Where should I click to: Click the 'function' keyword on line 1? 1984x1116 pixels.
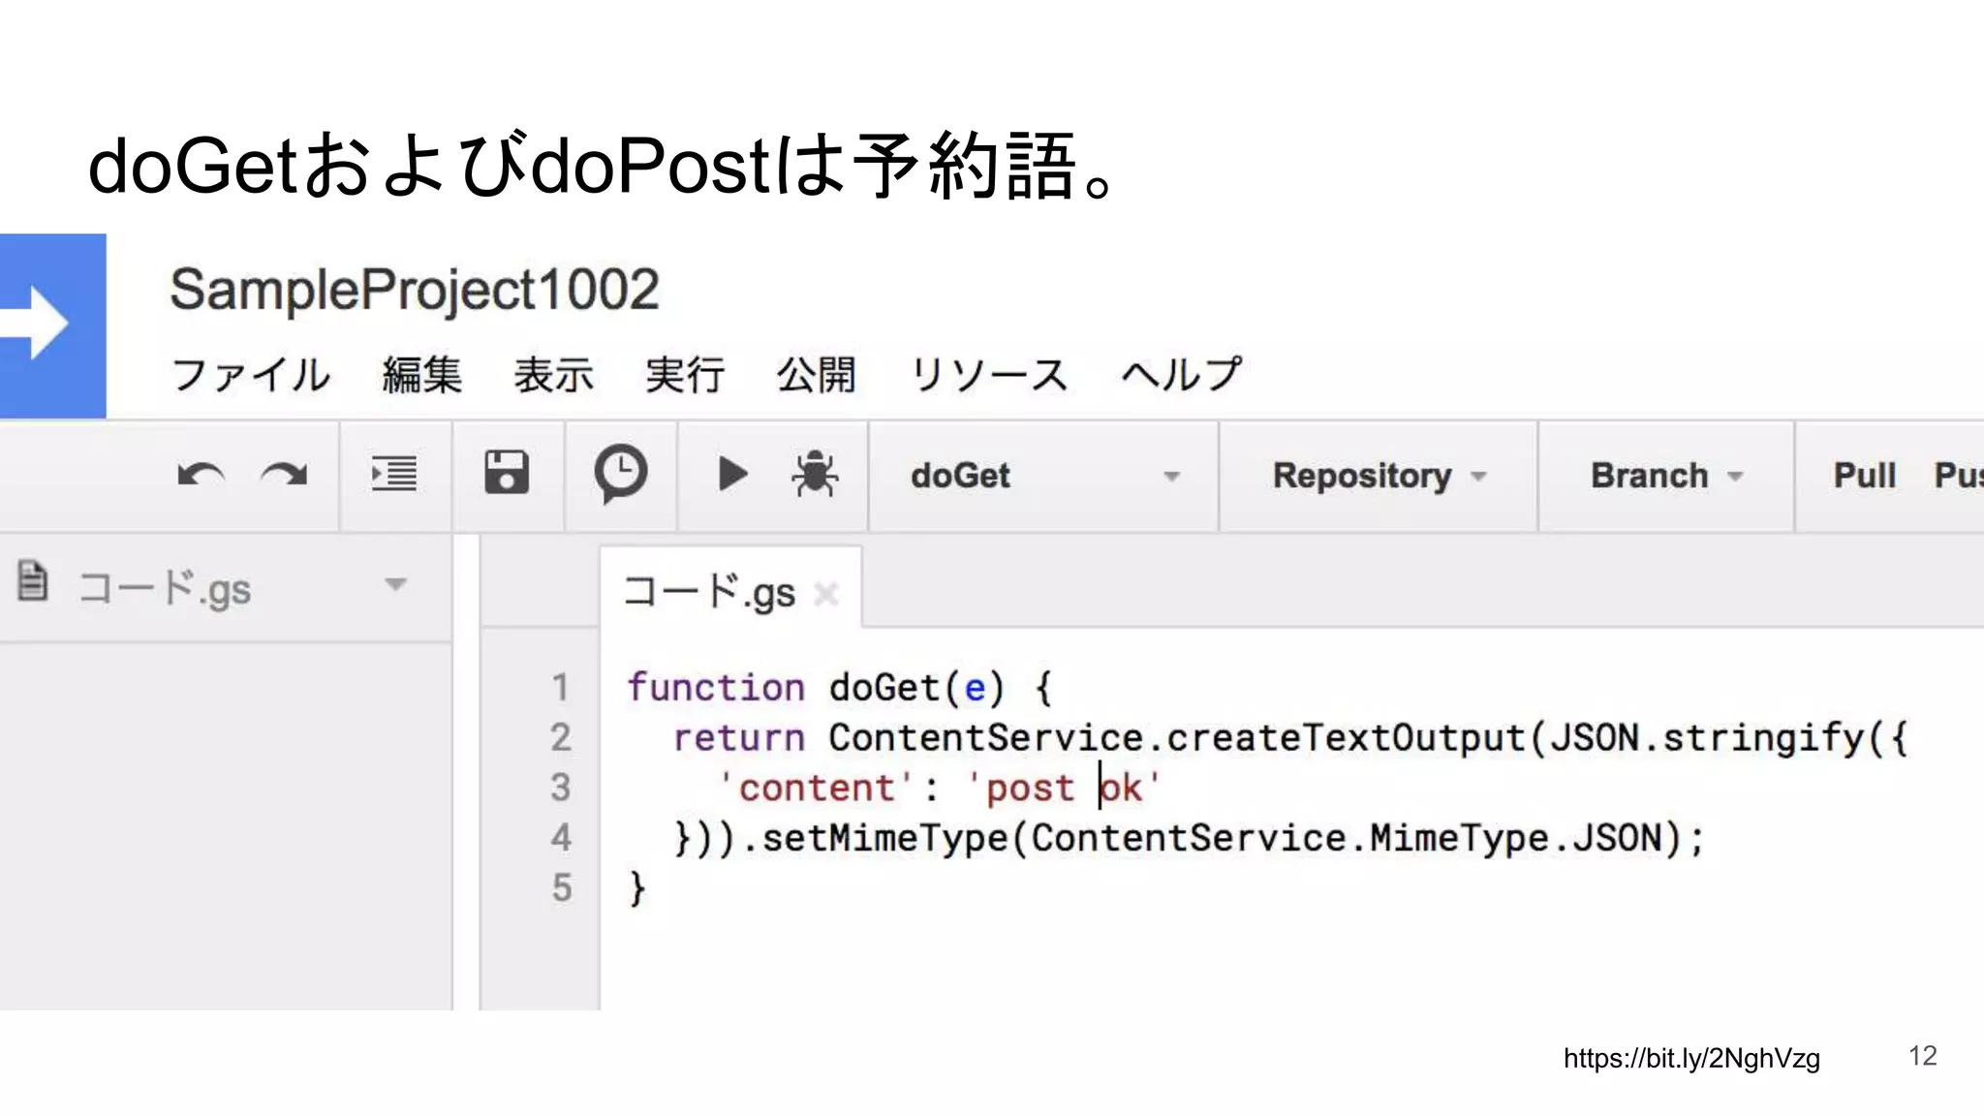click(716, 687)
